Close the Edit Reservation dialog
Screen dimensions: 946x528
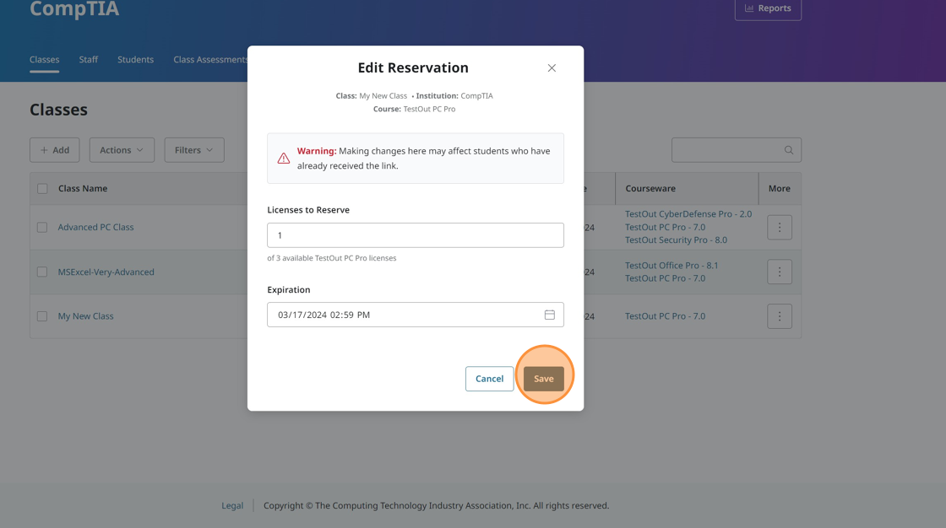click(x=552, y=68)
